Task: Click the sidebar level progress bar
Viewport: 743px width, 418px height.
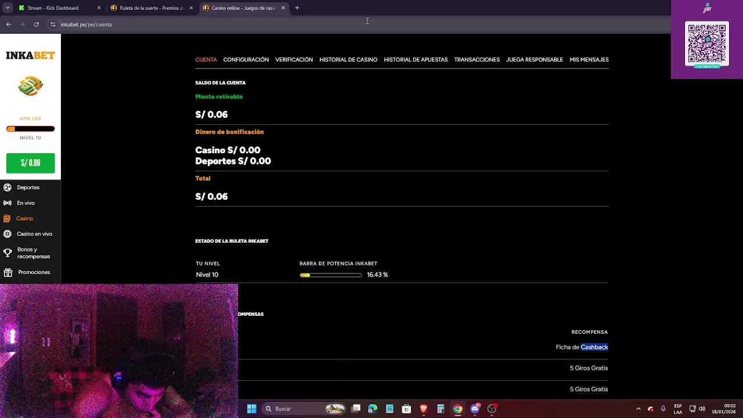Action: pos(31,129)
